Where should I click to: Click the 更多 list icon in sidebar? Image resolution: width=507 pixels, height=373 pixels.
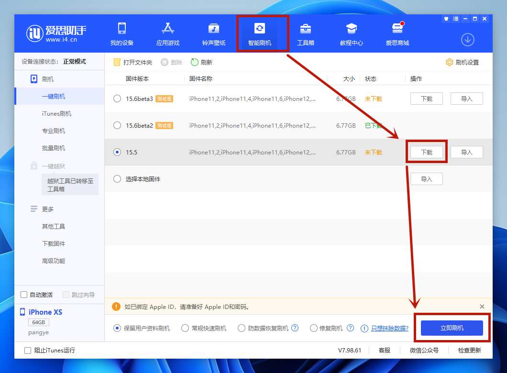tap(33, 209)
